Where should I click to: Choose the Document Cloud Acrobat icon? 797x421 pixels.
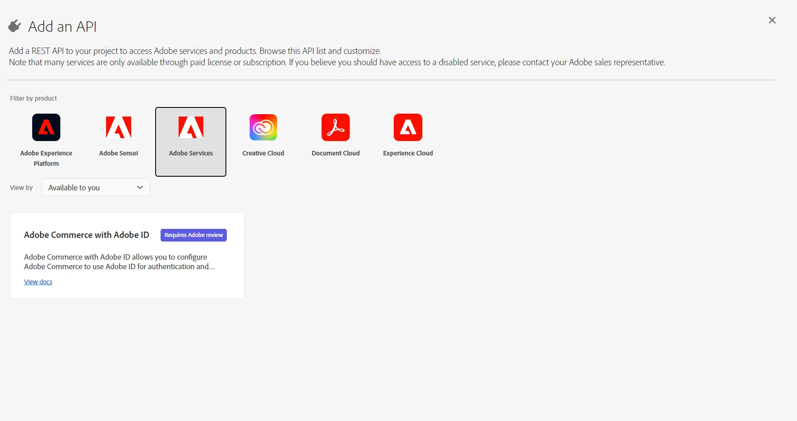click(x=336, y=127)
